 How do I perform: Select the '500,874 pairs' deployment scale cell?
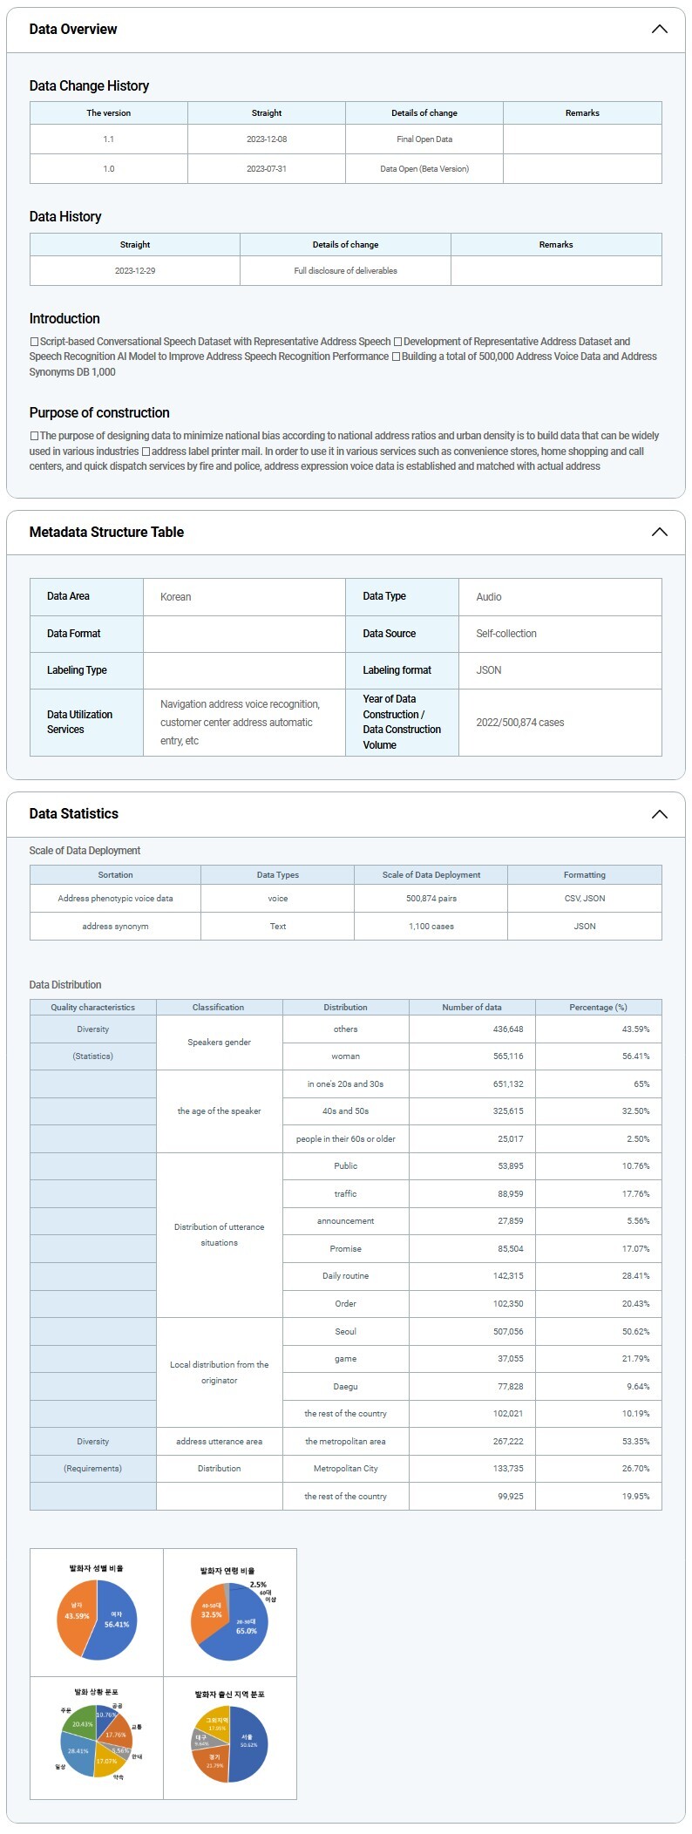coord(431,899)
